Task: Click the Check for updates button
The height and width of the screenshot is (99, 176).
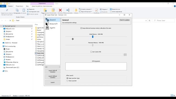Action: pyautogui.click(x=125, y=20)
